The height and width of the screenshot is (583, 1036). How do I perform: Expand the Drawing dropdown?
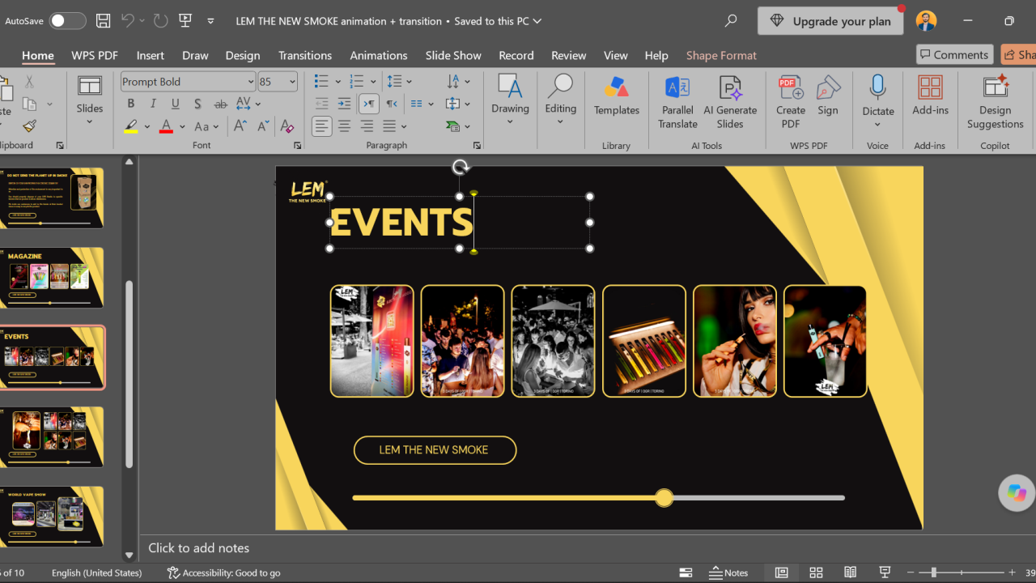click(510, 122)
